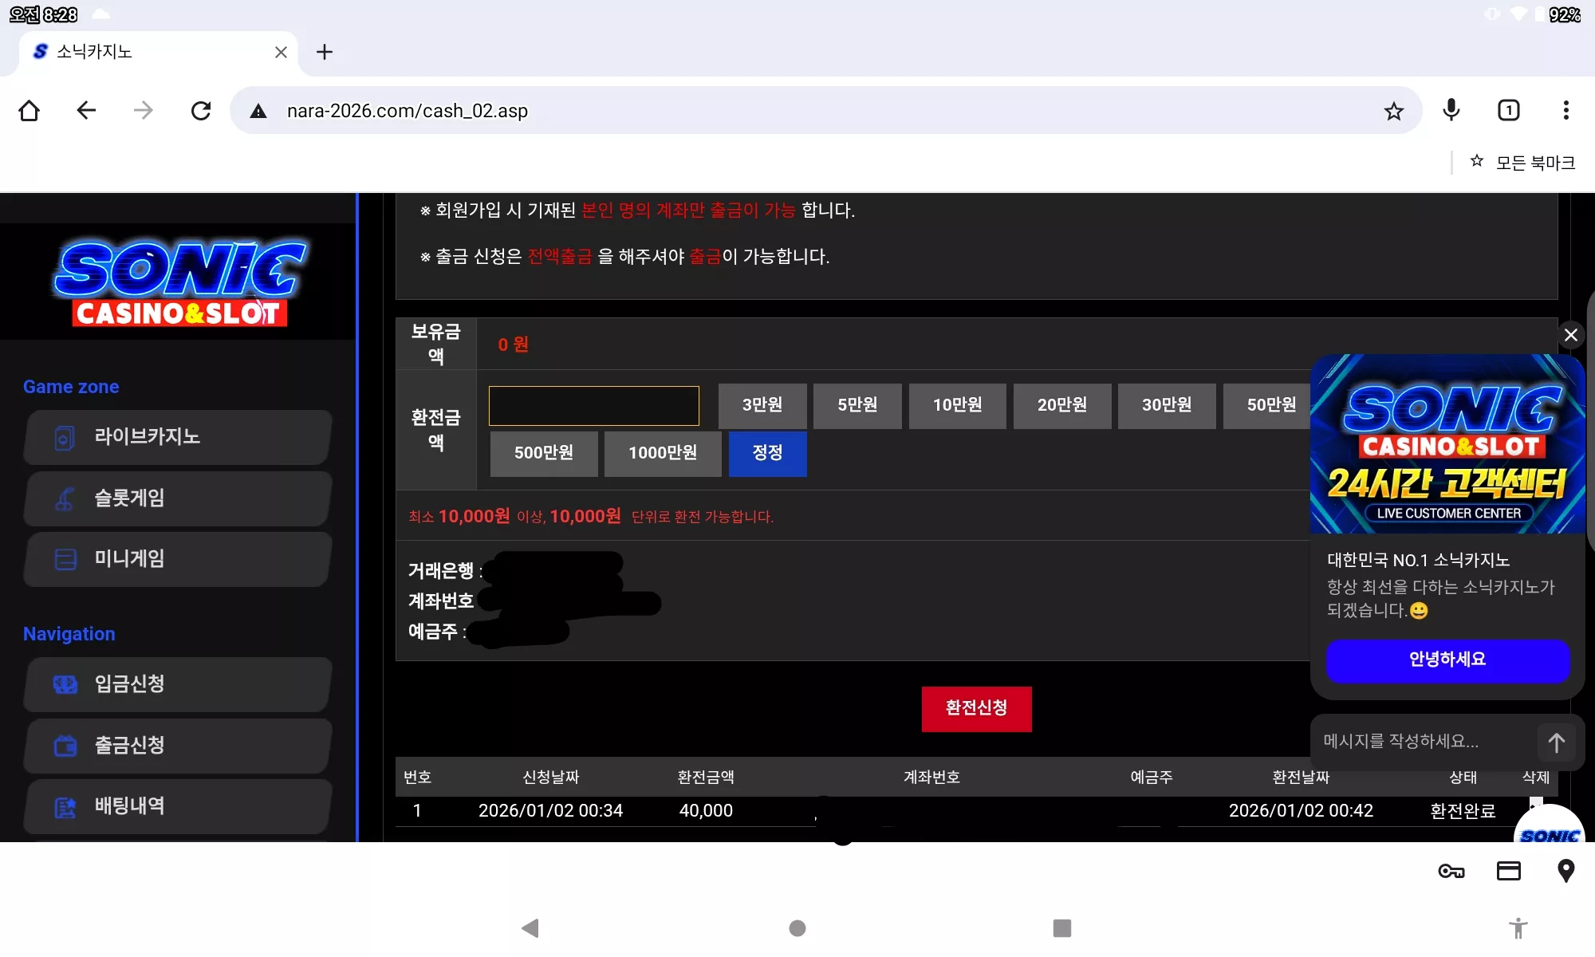The height and width of the screenshot is (957, 1595).
Task: Click the 슬롯게임 slot icon
Action: [x=65, y=498]
